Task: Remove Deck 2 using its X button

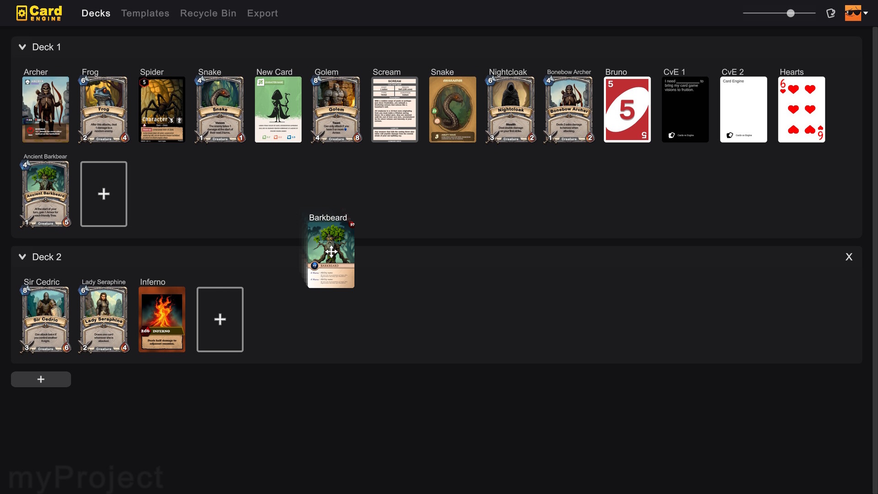Action: [849, 257]
